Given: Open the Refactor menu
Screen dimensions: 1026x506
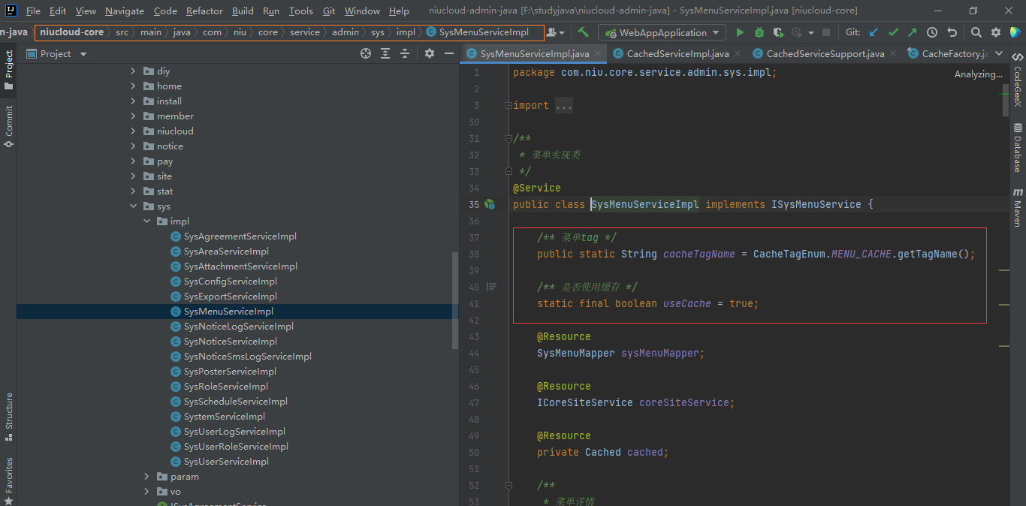Looking at the screenshot, I should coord(204,11).
